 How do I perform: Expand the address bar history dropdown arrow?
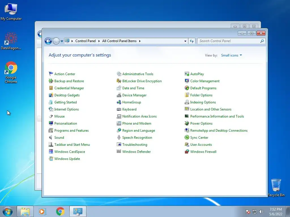point(185,41)
